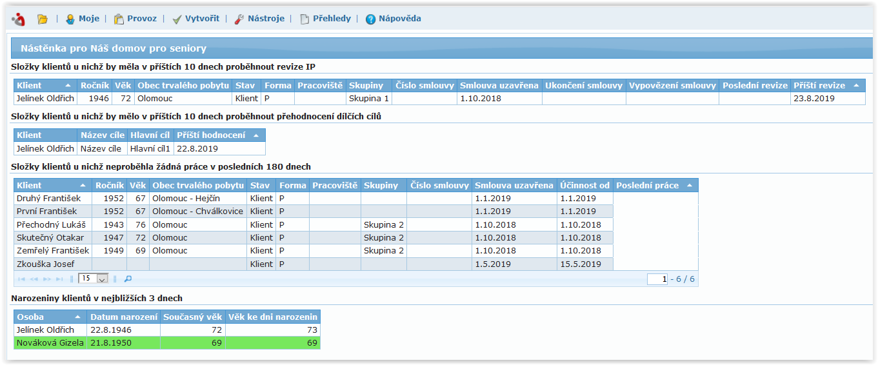This screenshot has height=365, width=878.
Task: Go to next page in pager
Action: (46, 279)
